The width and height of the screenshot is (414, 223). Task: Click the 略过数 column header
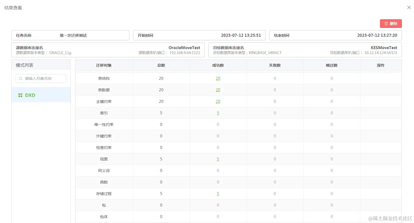point(332,65)
